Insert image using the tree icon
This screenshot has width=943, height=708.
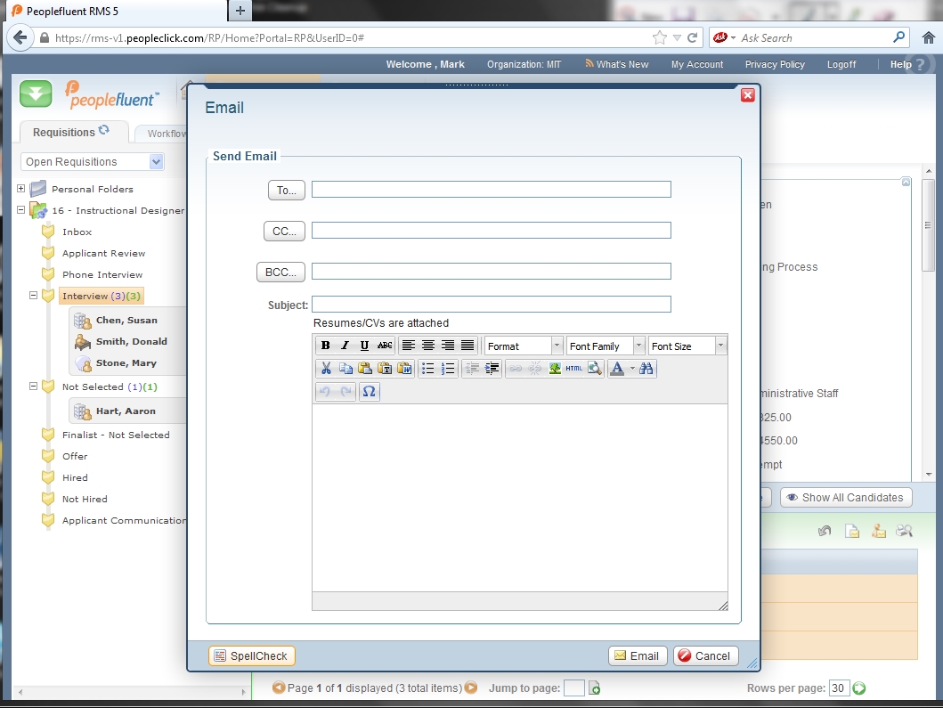(x=555, y=369)
